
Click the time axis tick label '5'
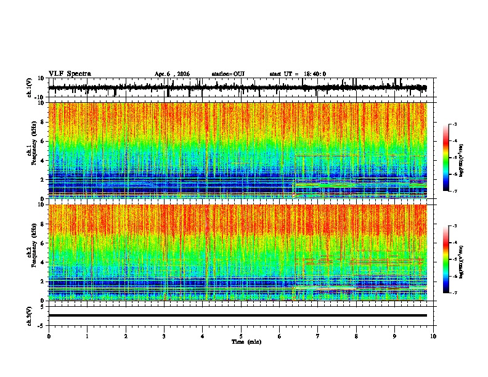(x=241, y=336)
